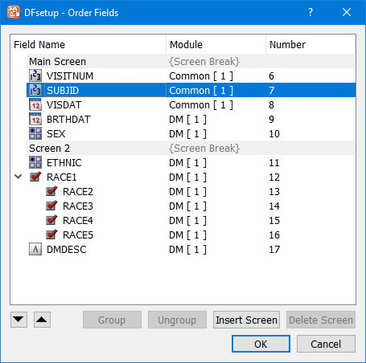Screen dimensions: 366x363
Task: Click the SUBJID number field icon
Action: click(35, 90)
